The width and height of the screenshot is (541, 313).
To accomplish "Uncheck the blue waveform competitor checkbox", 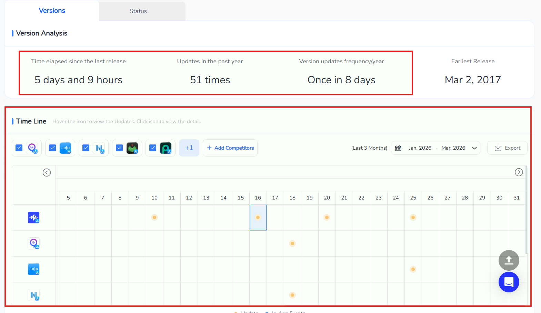I will [52, 148].
